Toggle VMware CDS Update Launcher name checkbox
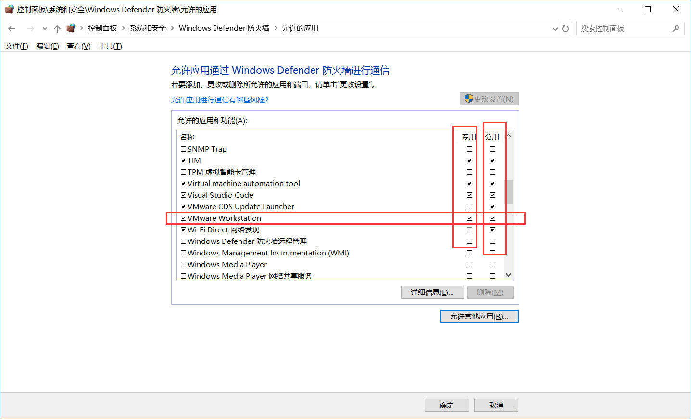 click(183, 207)
